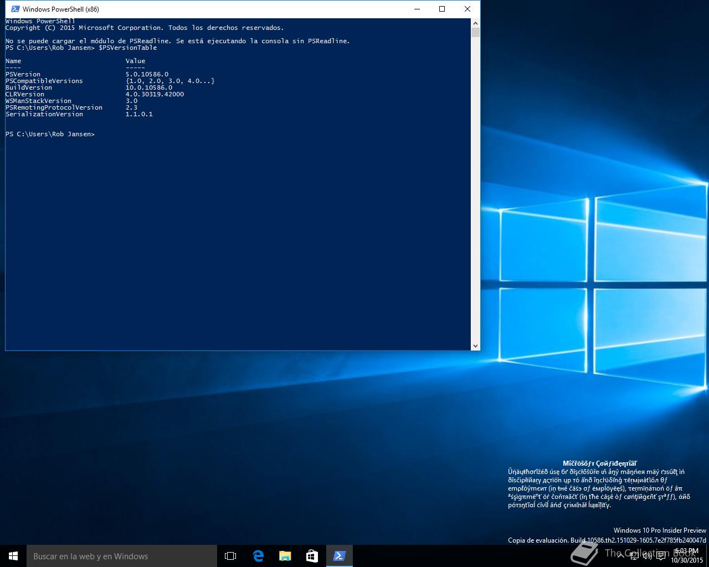Click the 'Buscar en la web y en Windows' search box
Screen dimensions: 709x567
(122, 556)
